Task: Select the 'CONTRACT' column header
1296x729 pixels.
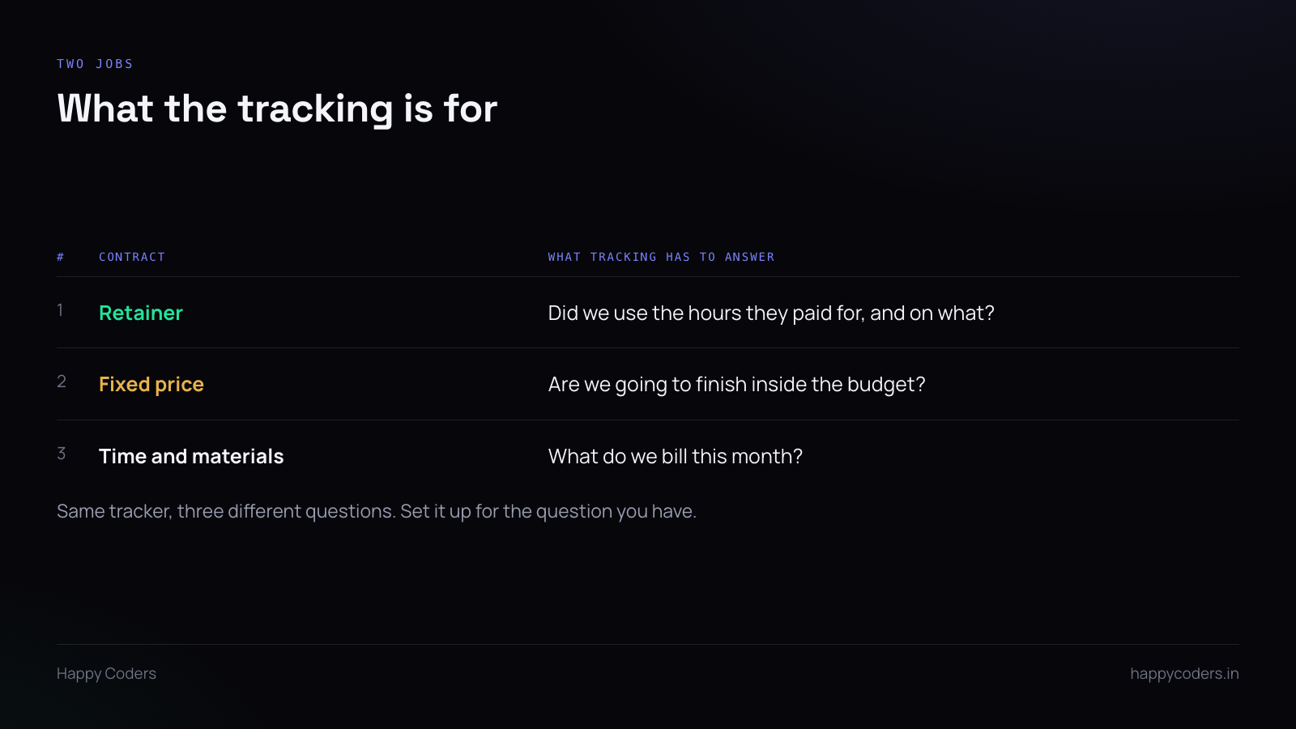Action: pos(132,257)
